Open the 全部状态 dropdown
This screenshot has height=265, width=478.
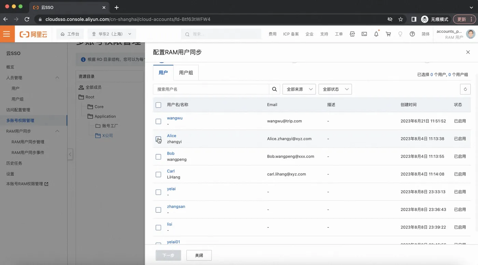(x=335, y=89)
